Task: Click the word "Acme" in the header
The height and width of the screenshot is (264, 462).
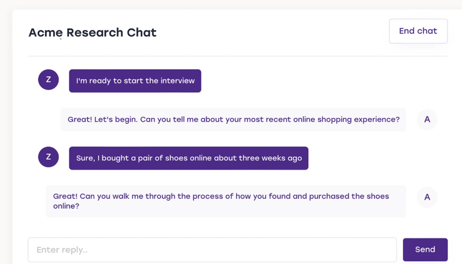Action: pyautogui.click(x=46, y=33)
